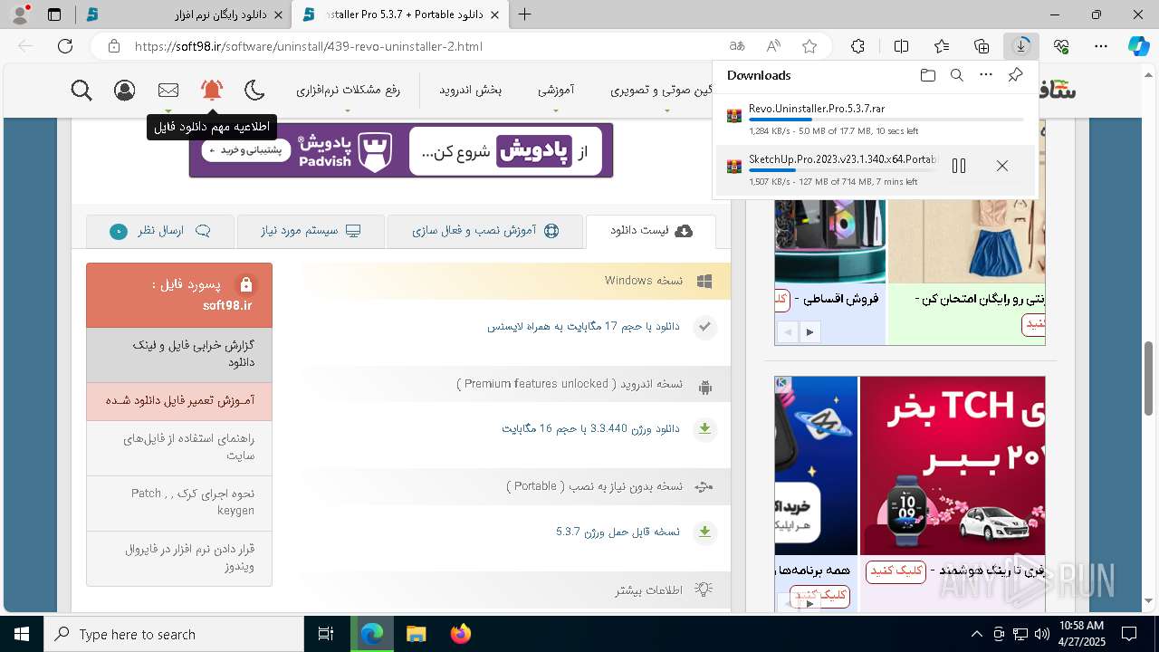Click green download arrow for Android version
The image size is (1159, 652).
click(704, 429)
